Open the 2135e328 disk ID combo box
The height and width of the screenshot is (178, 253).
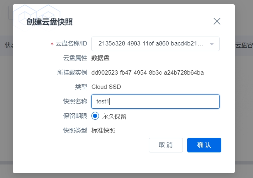pyautogui.click(x=150, y=44)
